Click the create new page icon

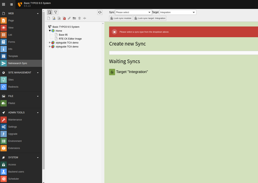pos(50,12)
